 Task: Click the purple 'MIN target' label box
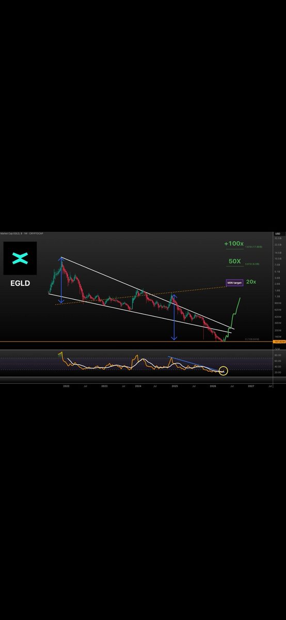coord(234,283)
